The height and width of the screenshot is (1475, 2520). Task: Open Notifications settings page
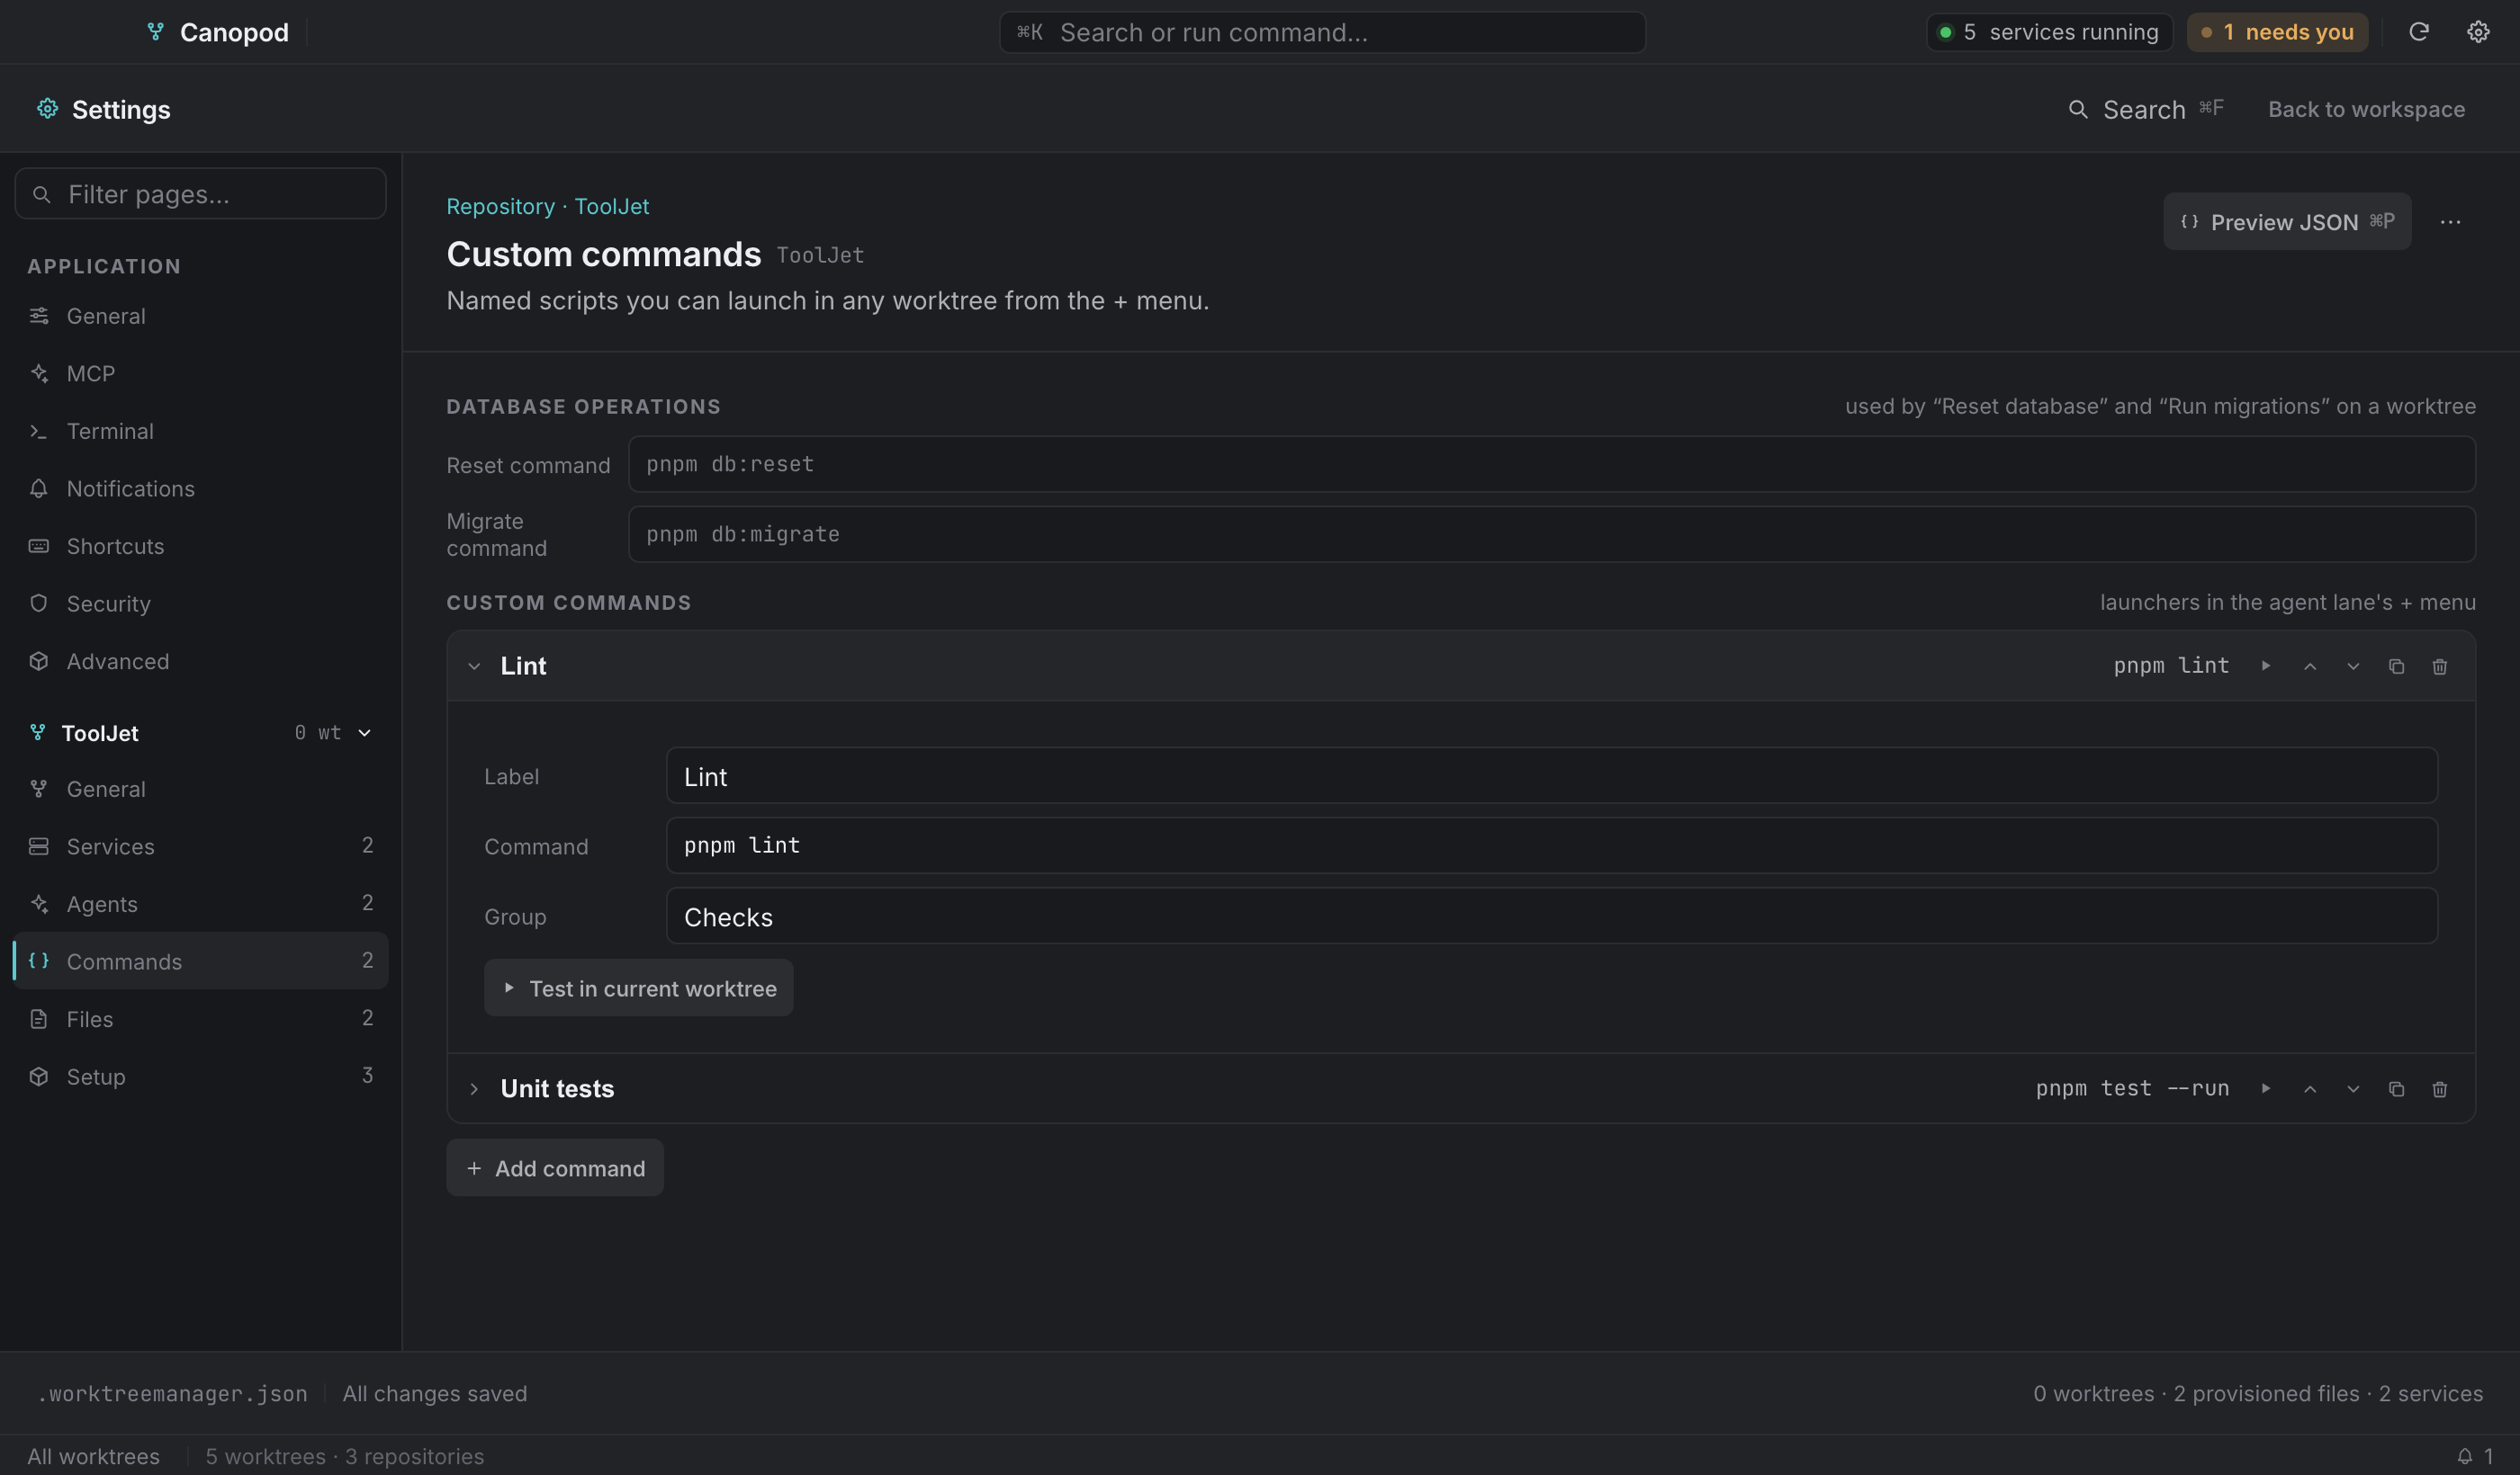coord(200,488)
